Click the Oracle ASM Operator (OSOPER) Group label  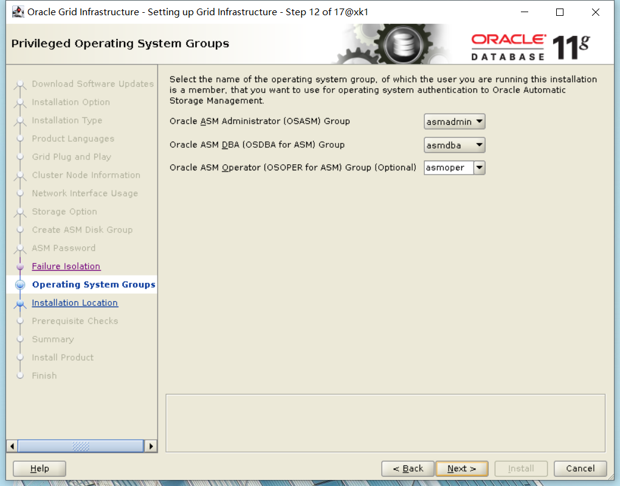click(x=292, y=168)
